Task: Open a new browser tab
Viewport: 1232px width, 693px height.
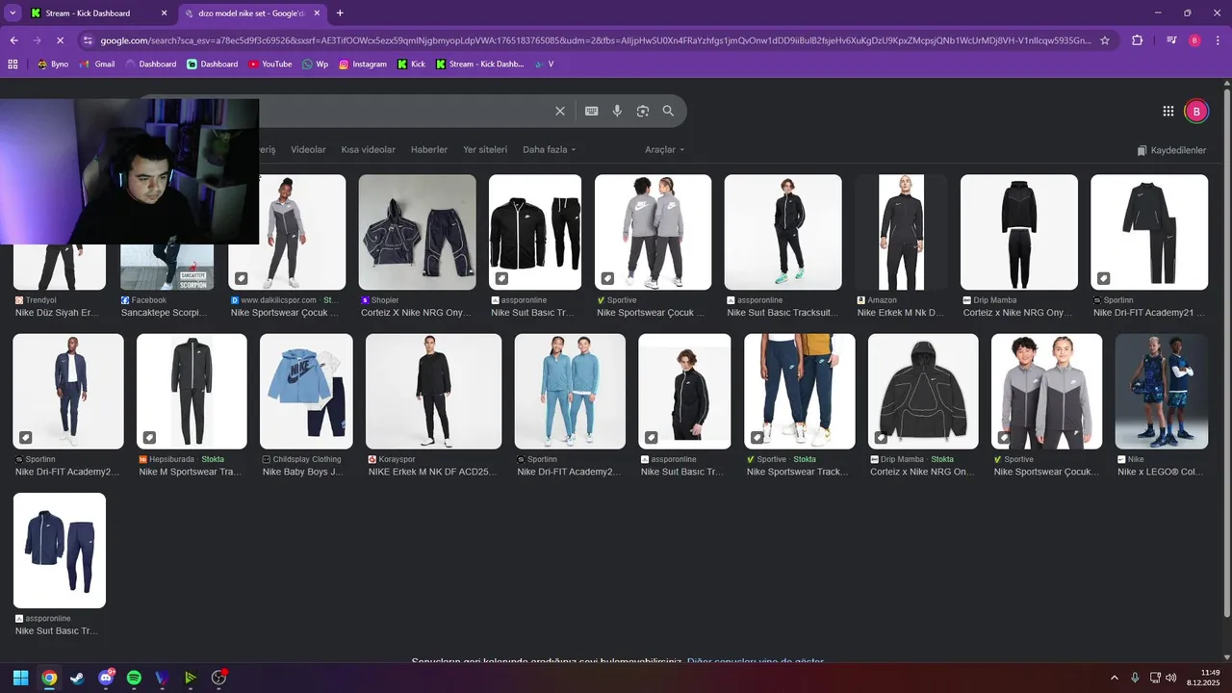Action: pos(340,13)
